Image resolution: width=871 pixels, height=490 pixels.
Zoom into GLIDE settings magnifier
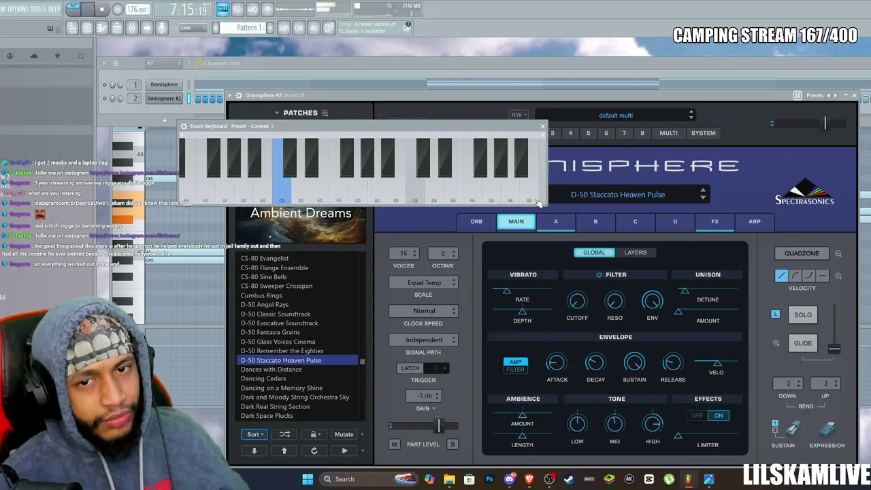pos(776,344)
